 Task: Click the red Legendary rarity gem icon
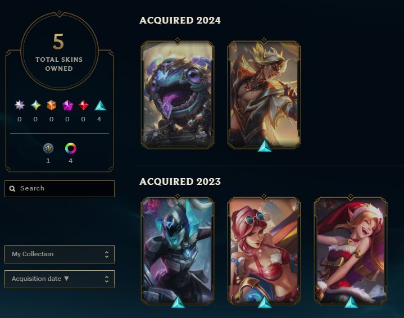click(83, 105)
